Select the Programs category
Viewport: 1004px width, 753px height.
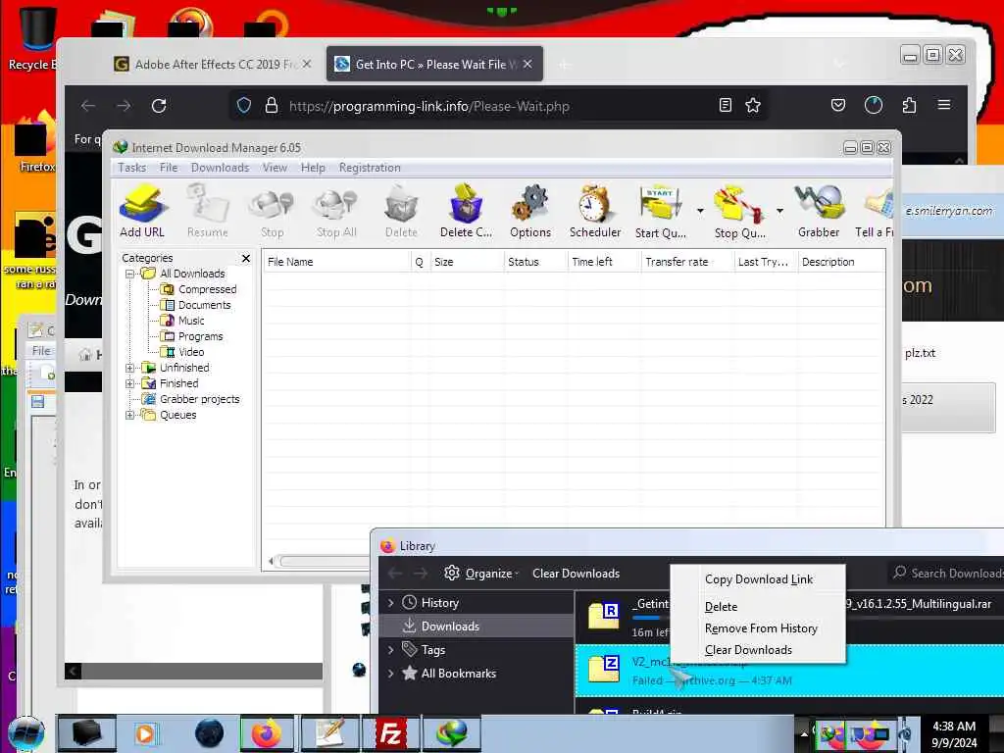200,337
